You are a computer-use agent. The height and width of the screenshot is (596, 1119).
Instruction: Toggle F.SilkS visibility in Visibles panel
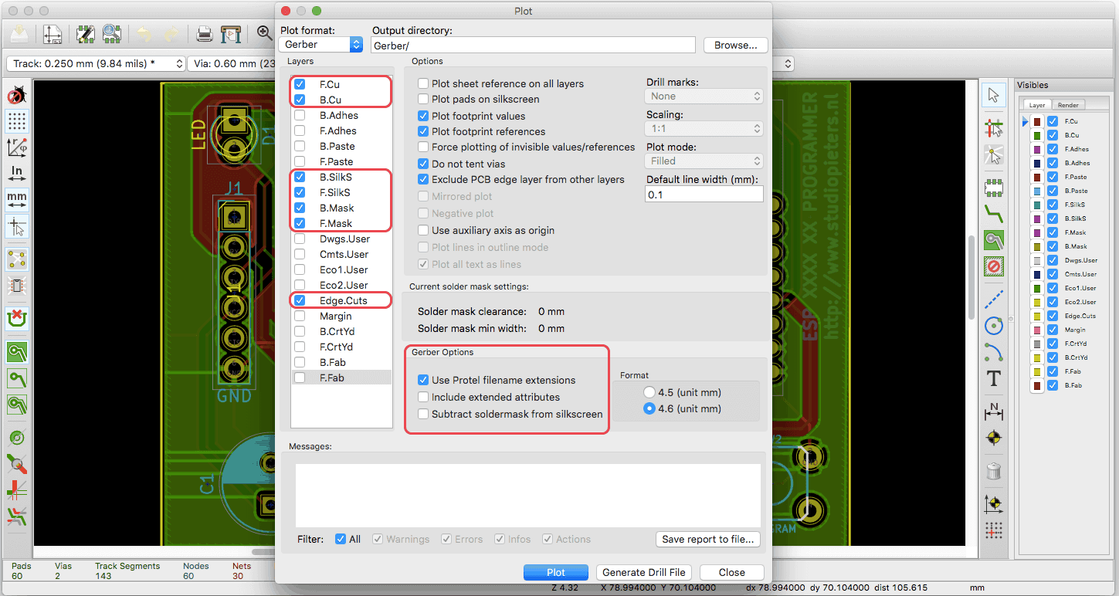pos(1053,205)
